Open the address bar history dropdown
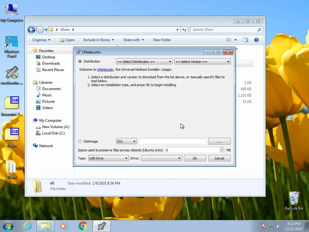 [x=177, y=30]
